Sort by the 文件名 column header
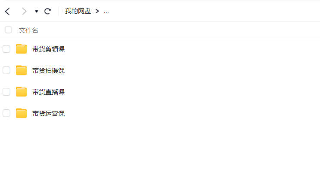 click(28, 30)
